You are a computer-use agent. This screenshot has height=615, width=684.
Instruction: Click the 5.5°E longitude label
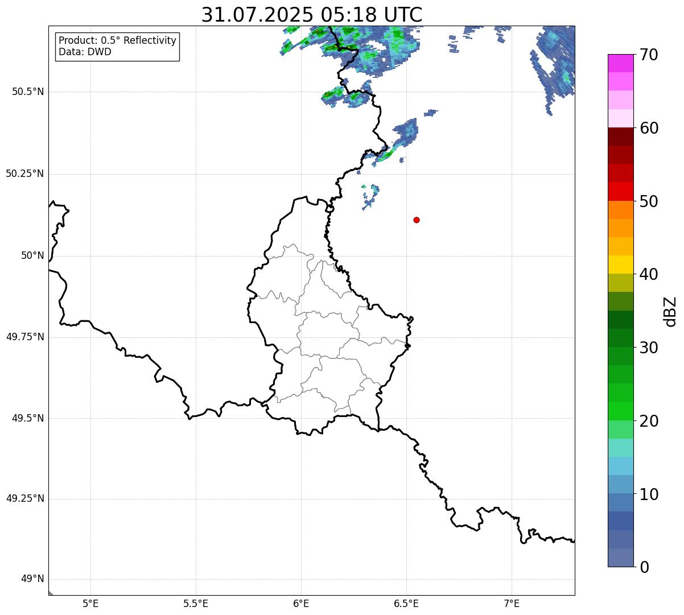point(196,604)
